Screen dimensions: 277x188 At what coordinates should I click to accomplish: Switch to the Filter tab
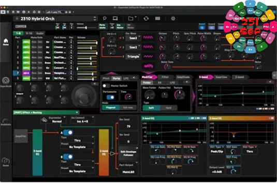pyautogui.click(x=165, y=77)
